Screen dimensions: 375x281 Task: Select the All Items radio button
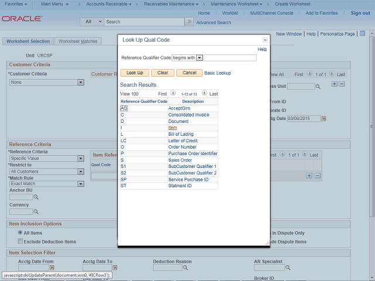(20, 233)
